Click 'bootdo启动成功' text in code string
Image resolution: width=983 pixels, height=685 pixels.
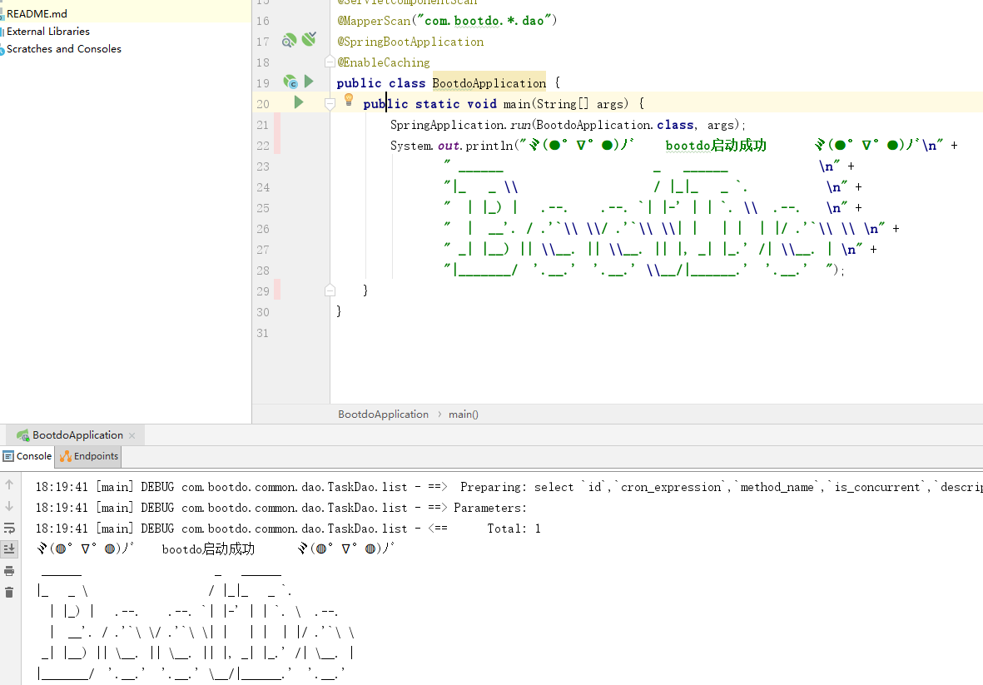tap(716, 146)
